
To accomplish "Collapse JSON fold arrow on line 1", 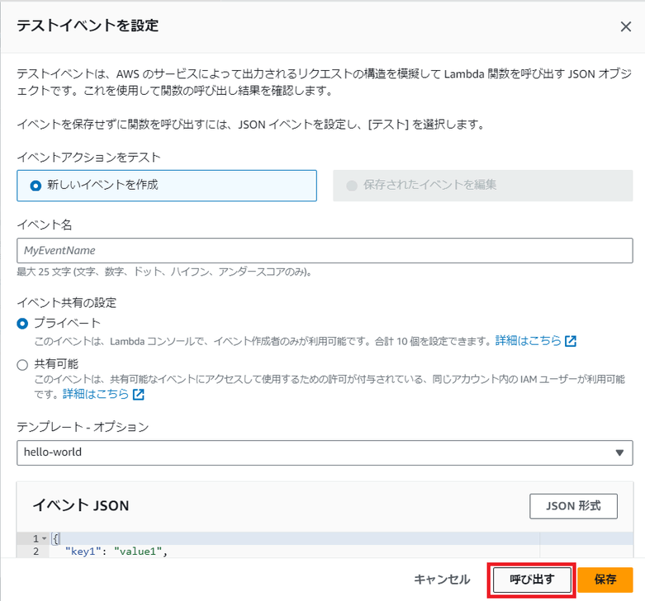I will pos(45,538).
